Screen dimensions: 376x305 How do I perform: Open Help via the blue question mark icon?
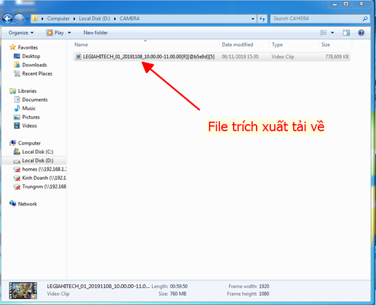tap(361, 33)
